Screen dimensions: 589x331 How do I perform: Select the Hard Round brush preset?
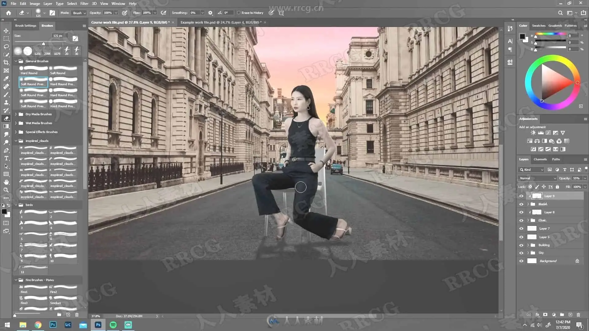pos(33,70)
